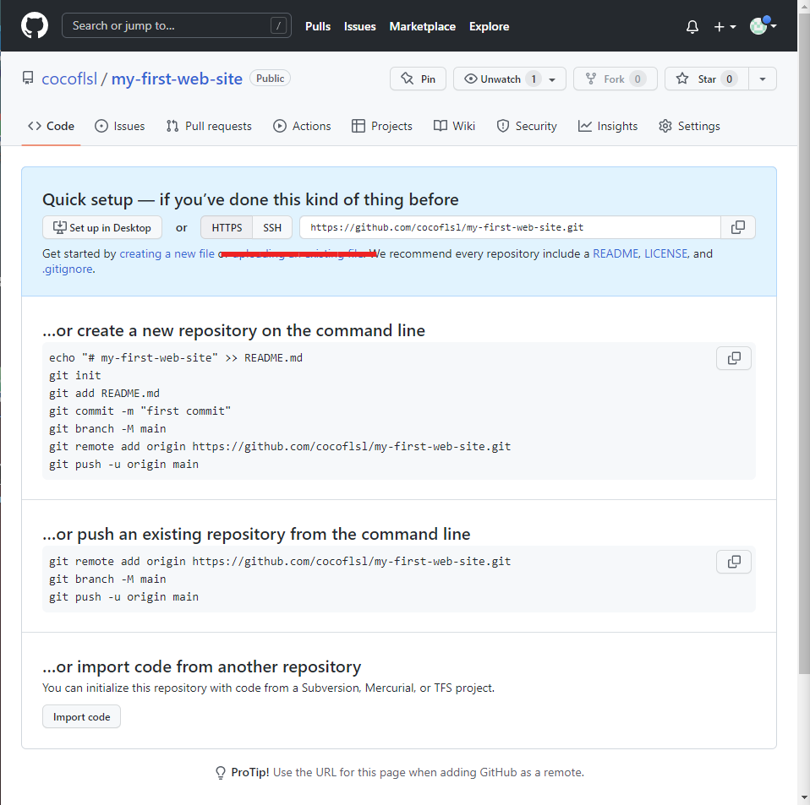This screenshot has width=810, height=805.
Task: Copy the clone URL to clipboard
Action: 738,227
